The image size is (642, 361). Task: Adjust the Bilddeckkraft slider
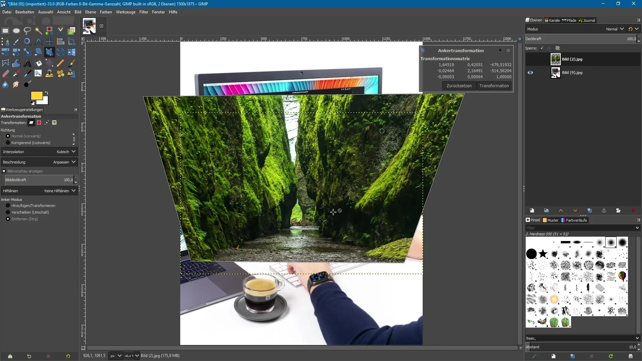point(39,180)
